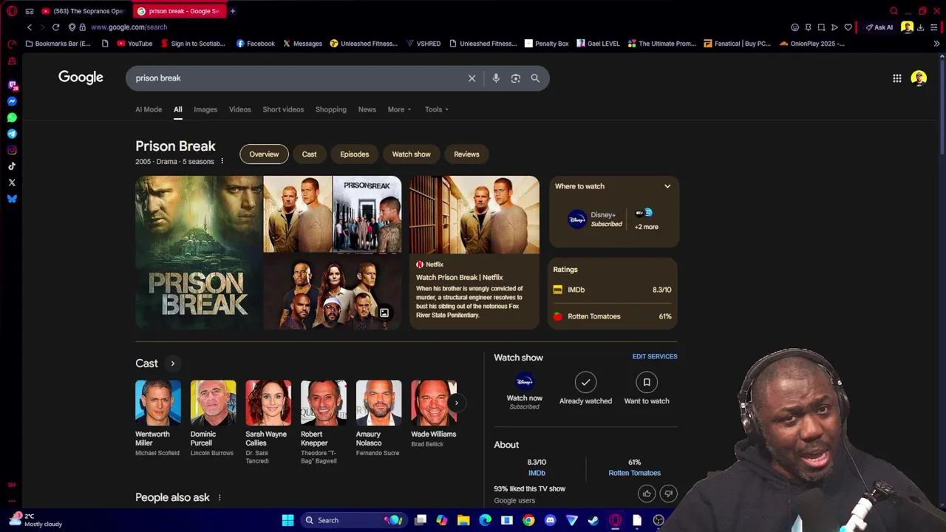Open the People also ask options menu

[220, 498]
